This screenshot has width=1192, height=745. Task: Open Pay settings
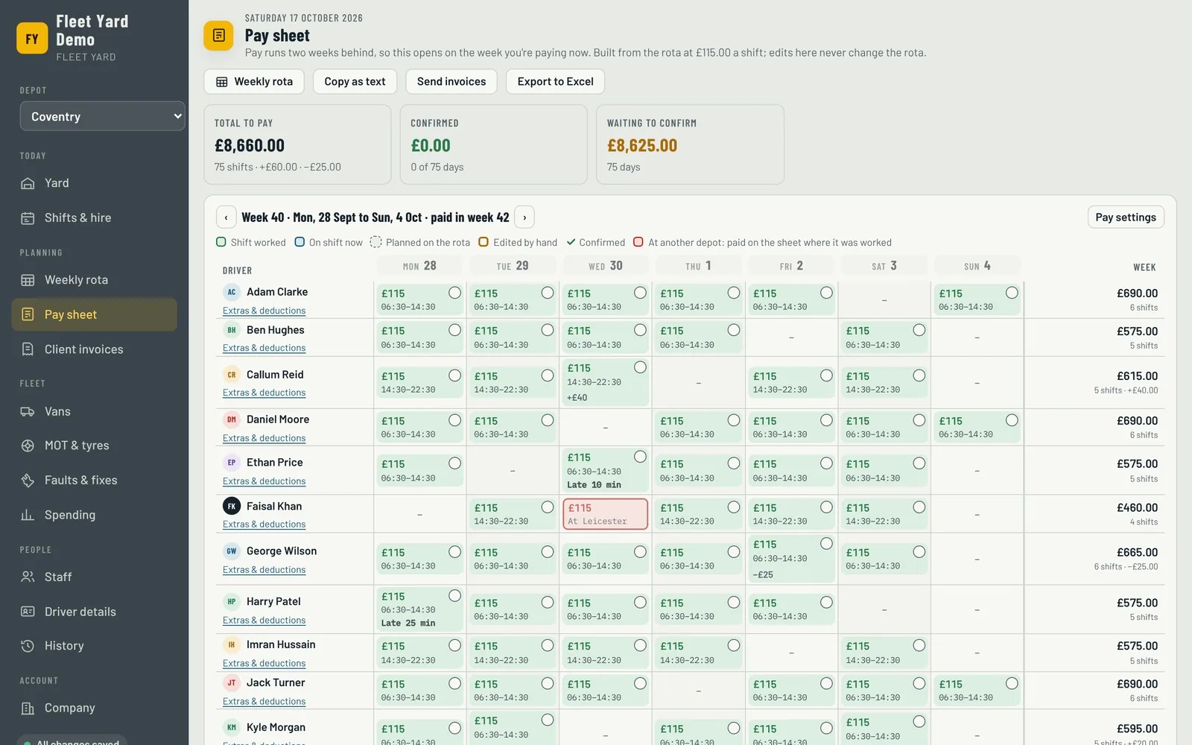1126,218
